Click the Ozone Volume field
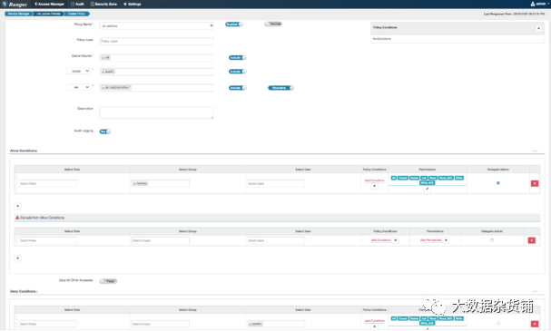551x331 pixels. coord(156,57)
